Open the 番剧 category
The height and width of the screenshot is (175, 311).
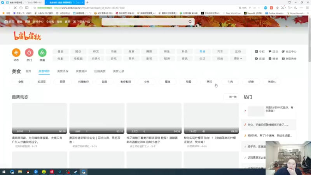point(61,51)
